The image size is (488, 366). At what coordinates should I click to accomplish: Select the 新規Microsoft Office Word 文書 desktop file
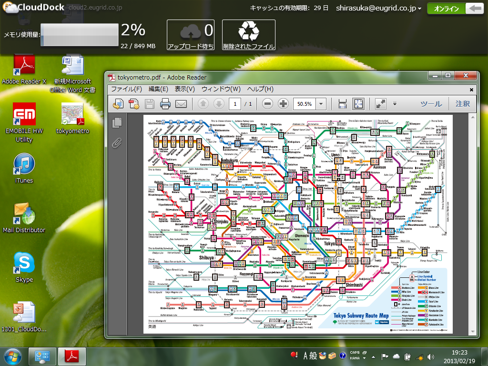tap(72, 74)
